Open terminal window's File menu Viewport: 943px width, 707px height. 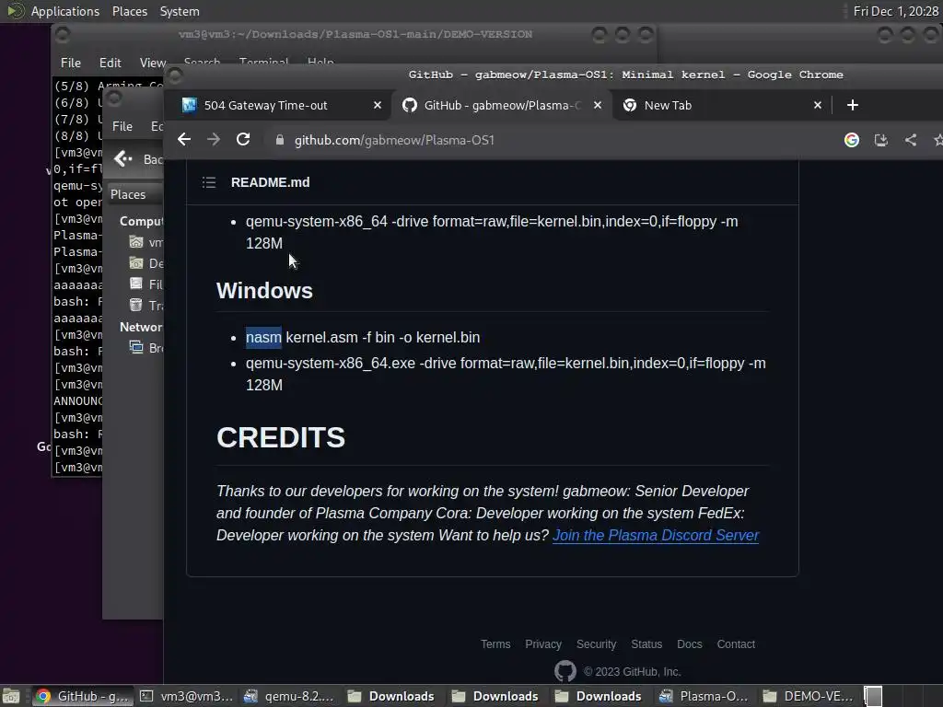70,63
